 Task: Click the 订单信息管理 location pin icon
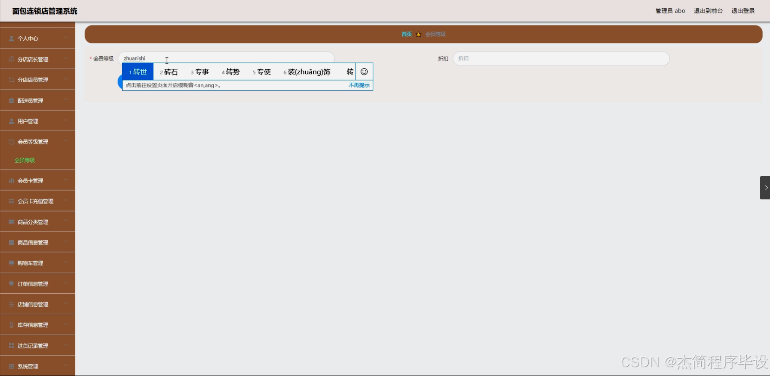click(11, 284)
